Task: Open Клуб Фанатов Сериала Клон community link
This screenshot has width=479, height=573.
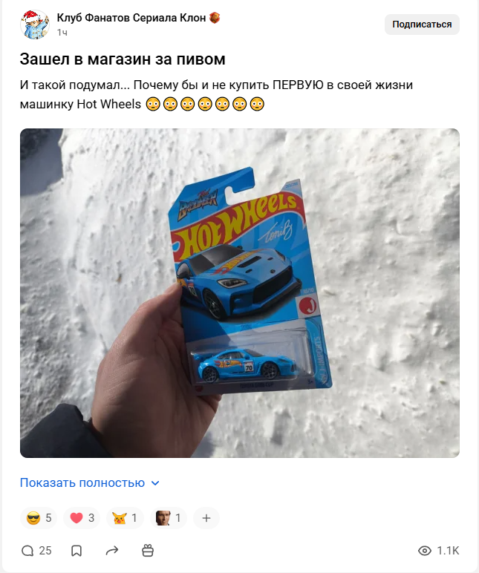Action: pyautogui.click(x=131, y=18)
